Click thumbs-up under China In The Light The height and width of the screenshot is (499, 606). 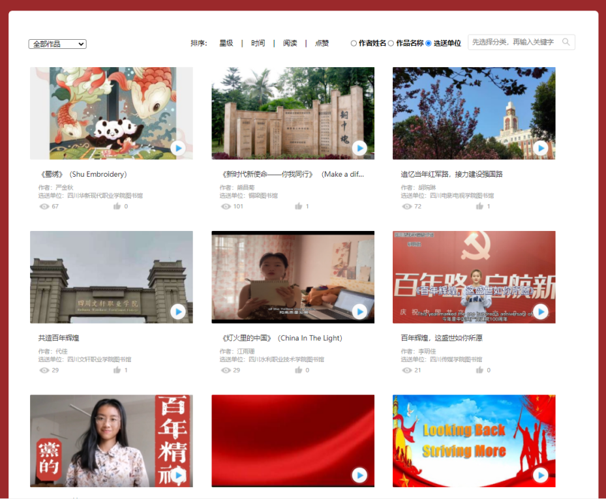pos(299,370)
